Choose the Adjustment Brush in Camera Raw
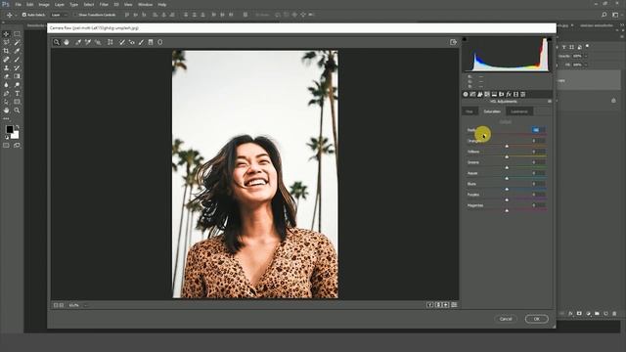The height and width of the screenshot is (352, 626). pyautogui.click(x=141, y=42)
